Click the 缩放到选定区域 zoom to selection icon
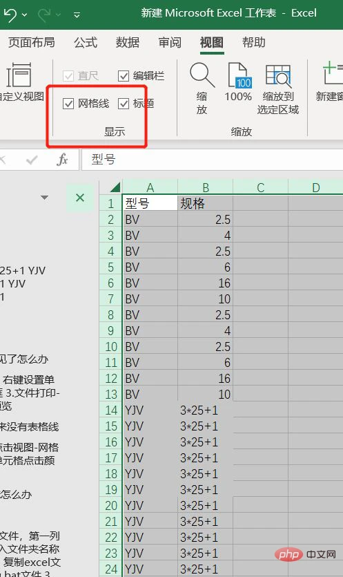The height and width of the screenshot is (577, 343). pyautogui.click(x=278, y=76)
